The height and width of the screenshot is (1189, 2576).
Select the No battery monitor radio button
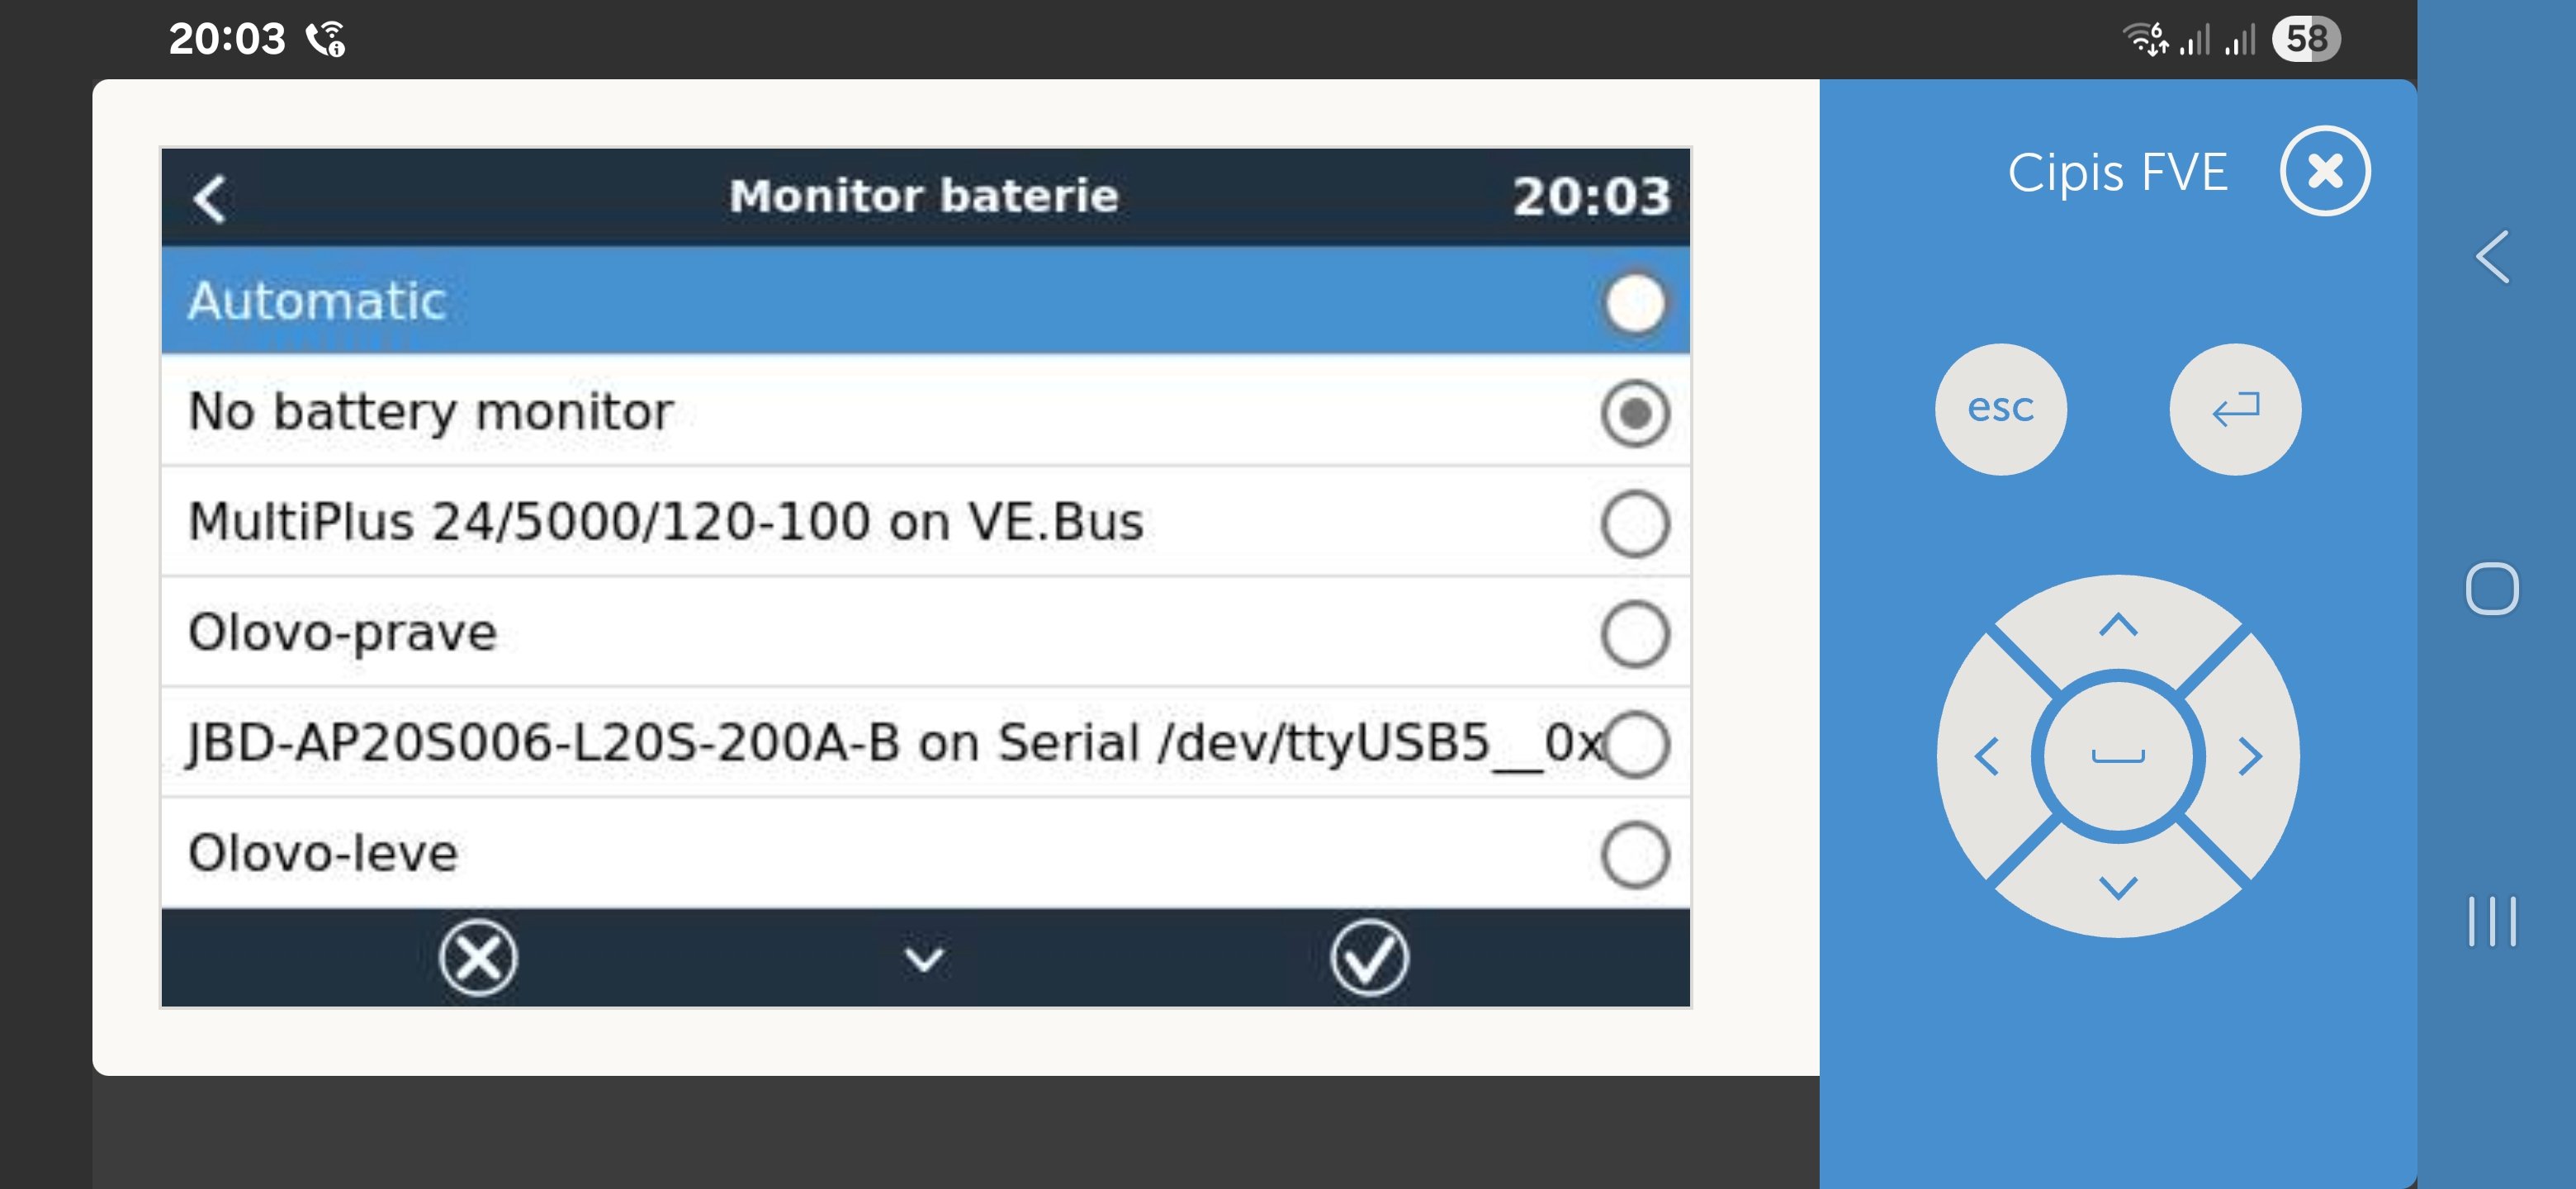coord(1634,413)
